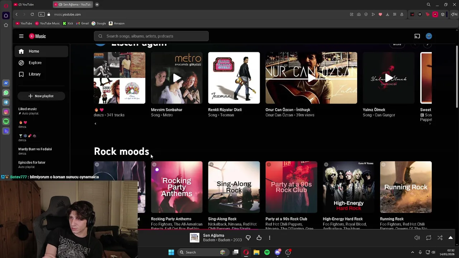Screen dimensions: 459x258
Task: Open the High-Energy Hard Rock playlist
Action: click(x=349, y=187)
